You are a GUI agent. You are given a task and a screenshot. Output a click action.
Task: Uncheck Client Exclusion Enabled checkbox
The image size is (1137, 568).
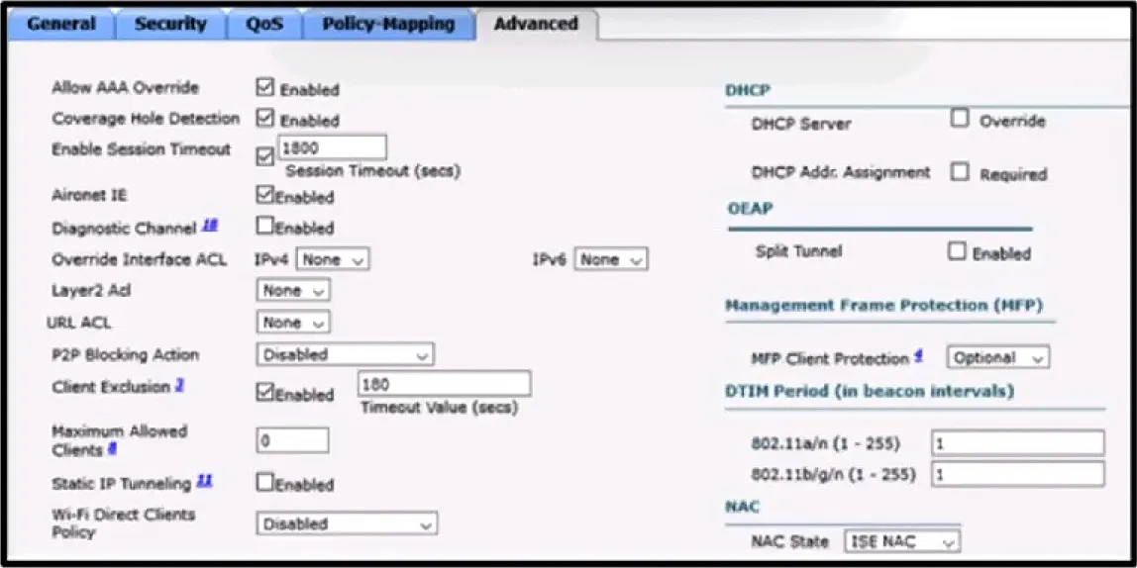pos(264,393)
